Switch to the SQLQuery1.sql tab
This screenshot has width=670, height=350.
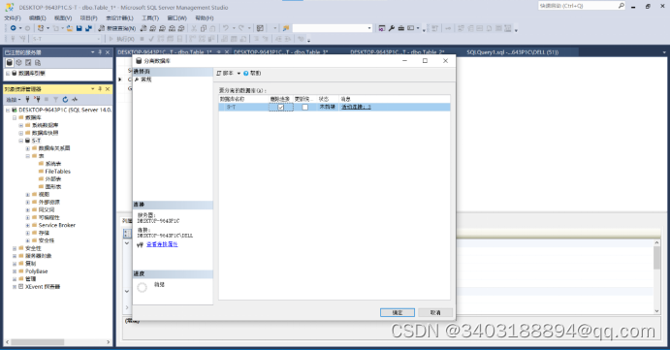point(512,52)
